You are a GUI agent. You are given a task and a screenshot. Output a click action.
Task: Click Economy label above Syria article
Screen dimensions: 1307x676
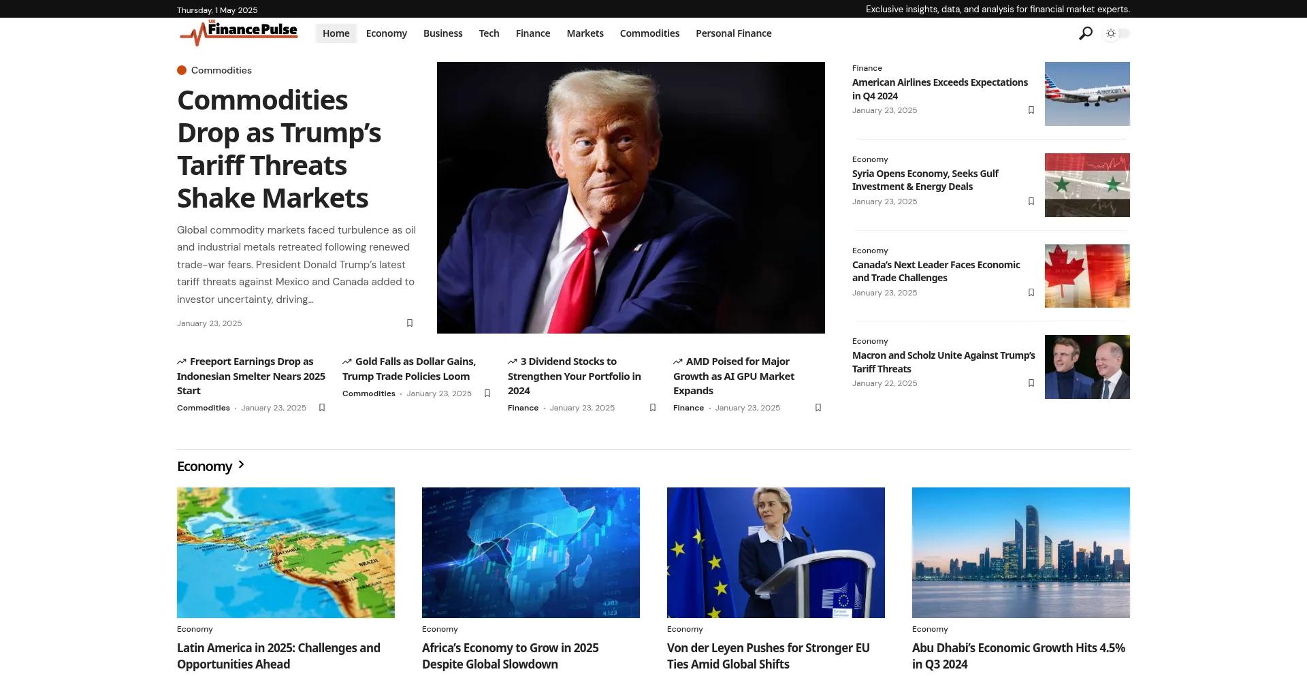870,159
